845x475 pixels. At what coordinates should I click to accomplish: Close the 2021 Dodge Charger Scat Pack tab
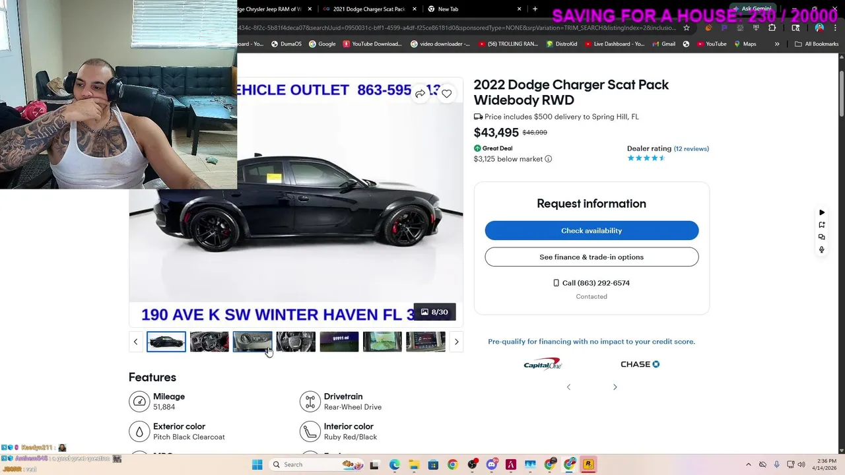click(x=415, y=9)
